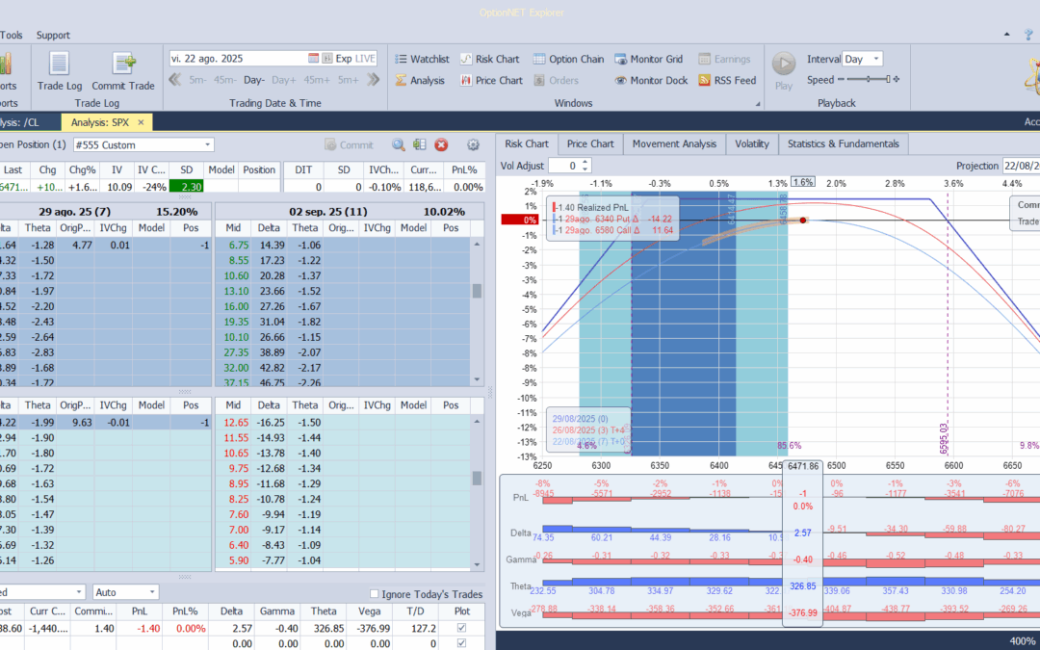Click the green table export icon
1040x650 pixels.
[419, 144]
